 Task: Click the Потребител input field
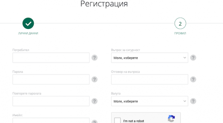point(51,58)
